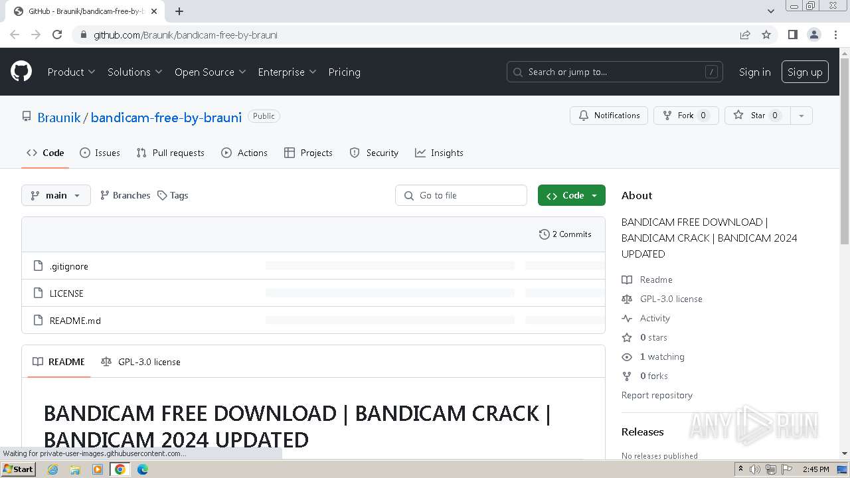Screen dimensions: 850x478
Task: Open the Actions tab
Action: 244,153
